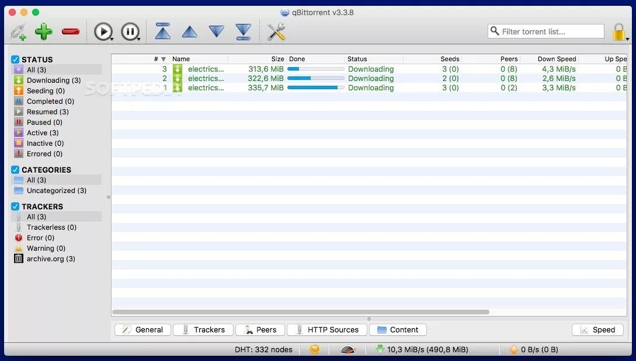Select archive.org (3) tracker filter

pyautogui.click(x=57, y=259)
